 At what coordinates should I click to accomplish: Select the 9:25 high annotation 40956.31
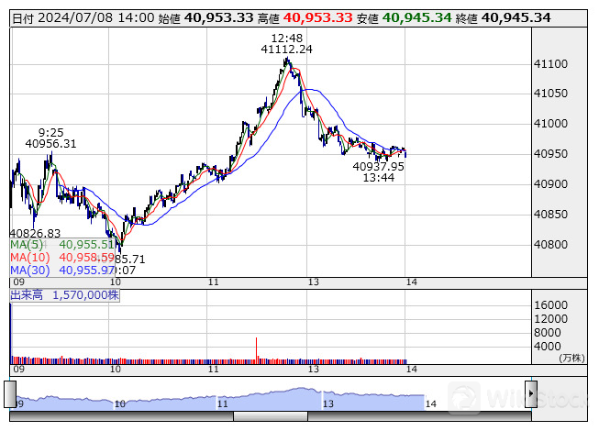pos(50,143)
